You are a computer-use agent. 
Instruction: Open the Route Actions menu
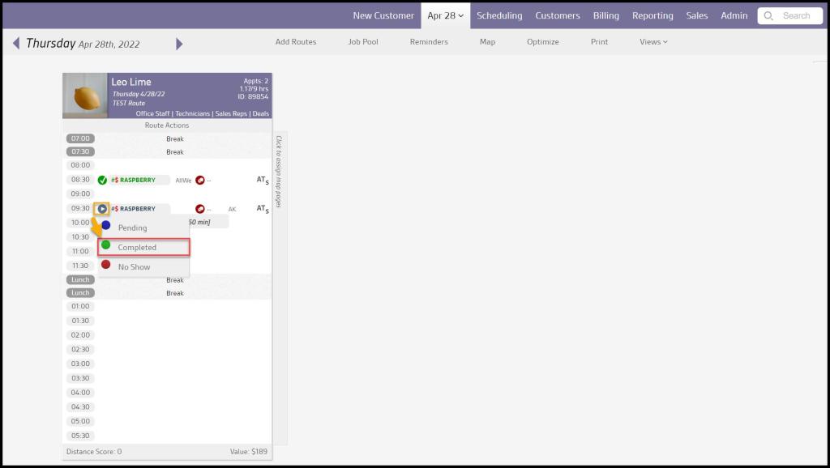[167, 126]
